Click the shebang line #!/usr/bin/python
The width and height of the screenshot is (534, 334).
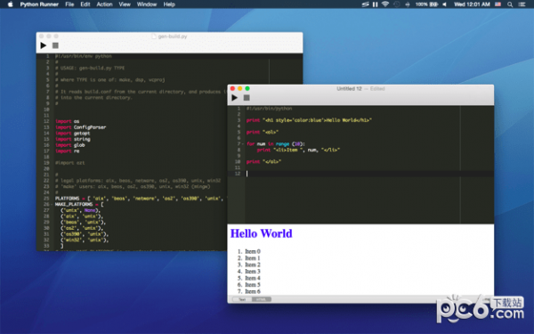pyautogui.click(x=269, y=109)
